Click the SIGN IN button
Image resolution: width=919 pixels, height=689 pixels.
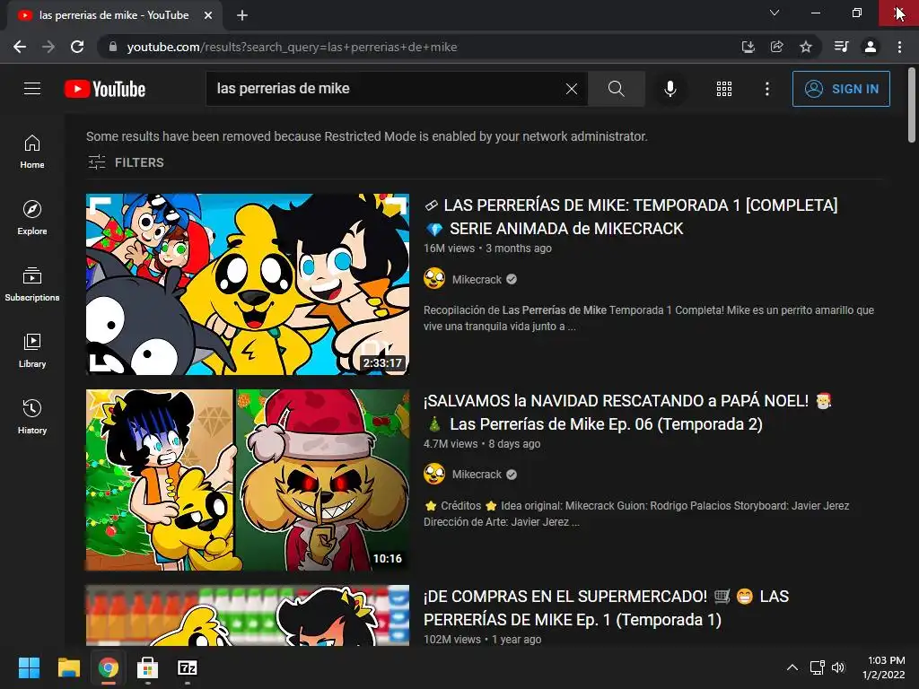coord(841,89)
